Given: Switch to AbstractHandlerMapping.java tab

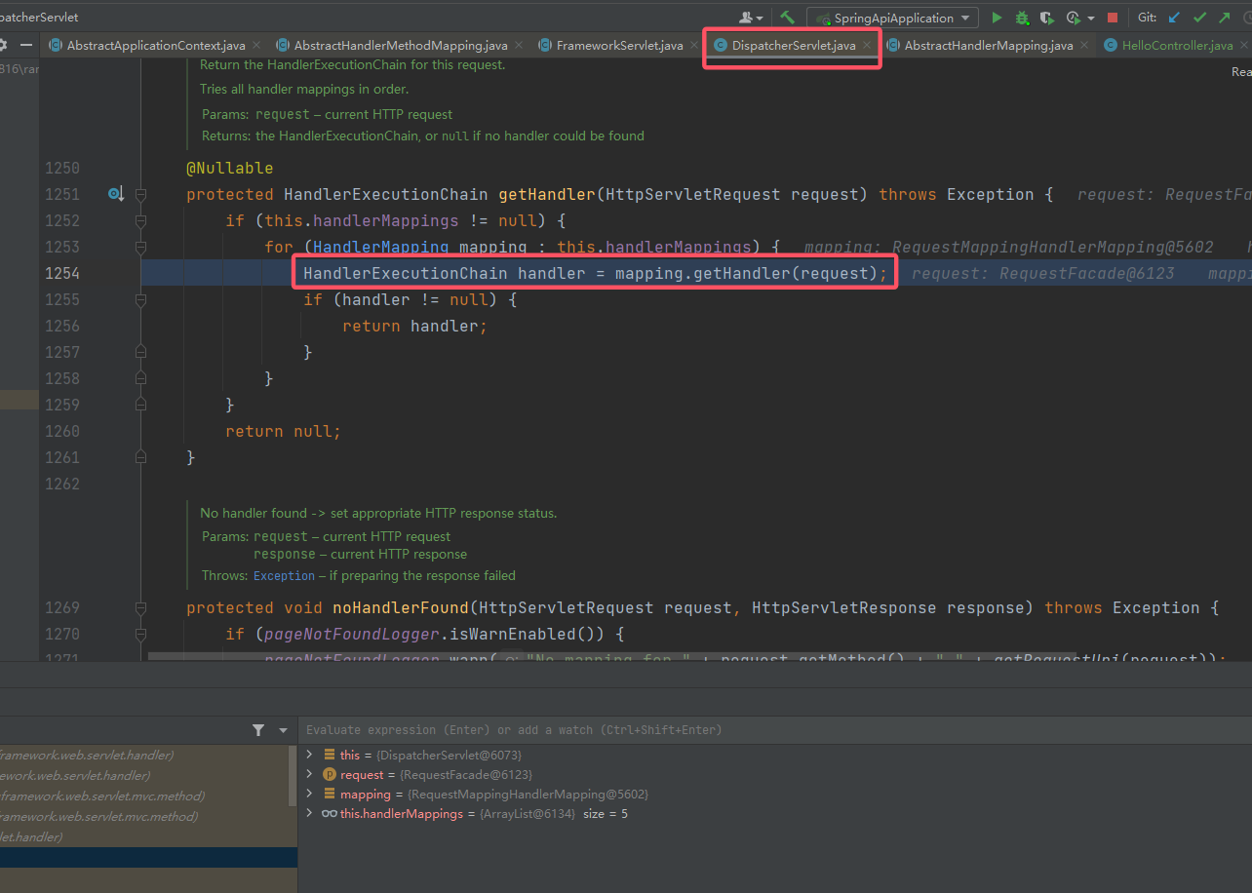Looking at the screenshot, I should 989,46.
